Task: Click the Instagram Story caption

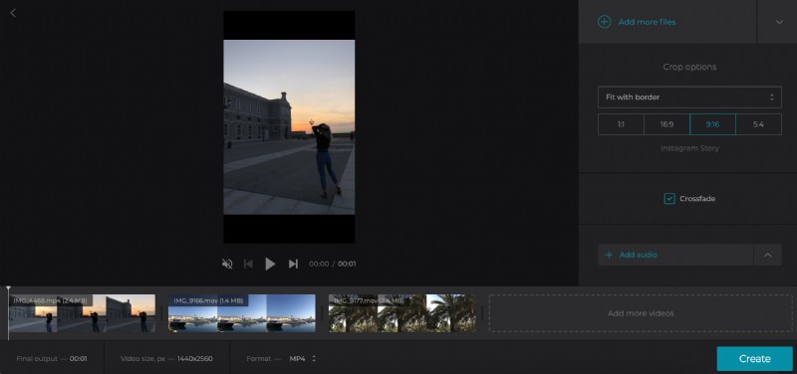Action: (689, 148)
